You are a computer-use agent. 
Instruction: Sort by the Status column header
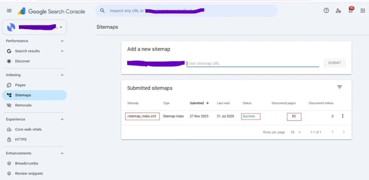pyautogui.click(x=247, y=103)
